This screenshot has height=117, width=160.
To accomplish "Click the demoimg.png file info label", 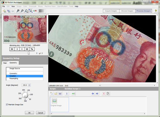I will [25, 45].
